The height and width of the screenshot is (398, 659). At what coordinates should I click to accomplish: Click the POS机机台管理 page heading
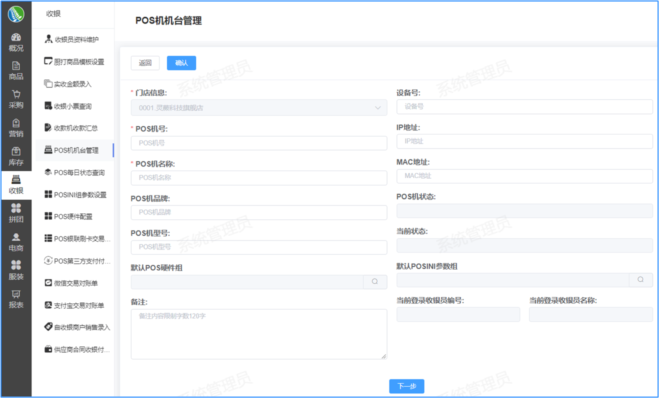click(x=168, y=20)
